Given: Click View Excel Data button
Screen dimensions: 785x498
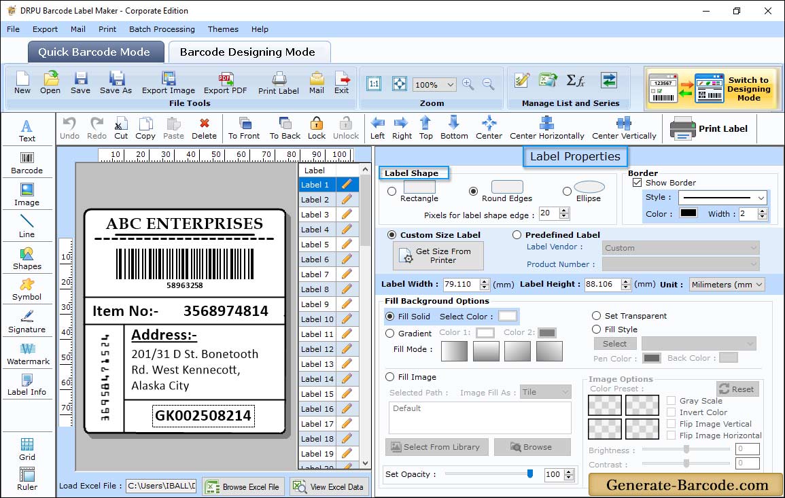Looking at the screenshot, I should [x=329, y=486].
